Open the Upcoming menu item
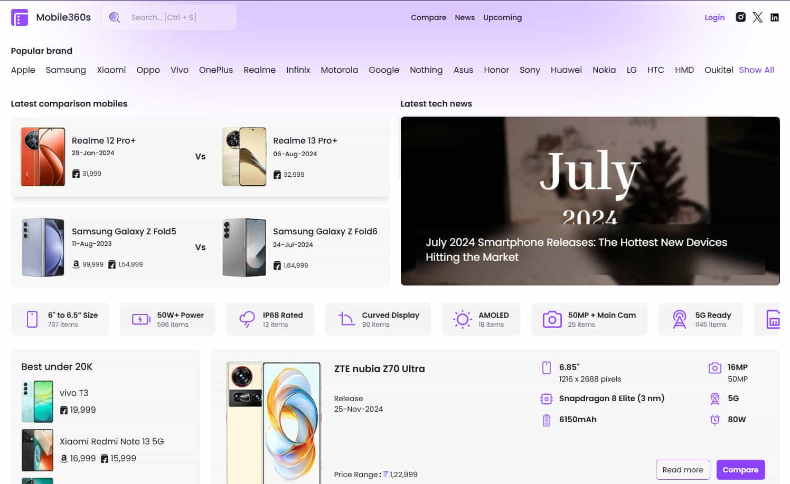 [x=502, y=17]
